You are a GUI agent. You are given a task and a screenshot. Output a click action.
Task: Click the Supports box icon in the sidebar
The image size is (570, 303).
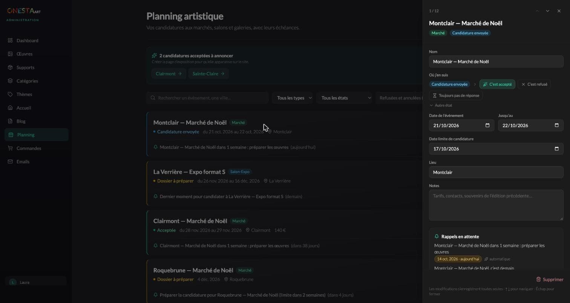[10, 67]
